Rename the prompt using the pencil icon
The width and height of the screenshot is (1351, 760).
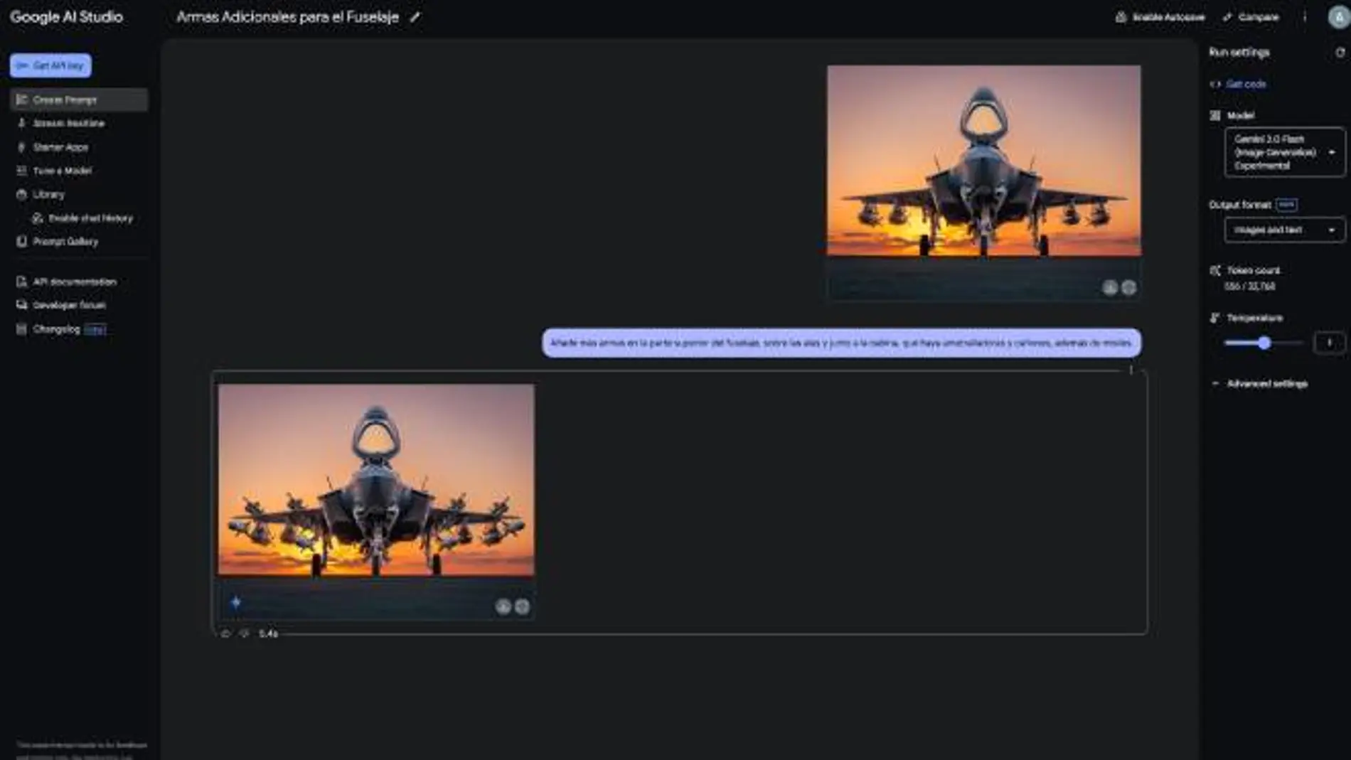click(416, 17)
